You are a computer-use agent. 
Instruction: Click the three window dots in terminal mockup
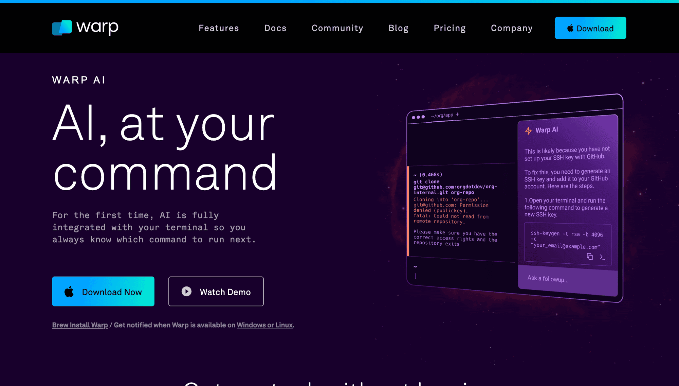coord(418,117)
